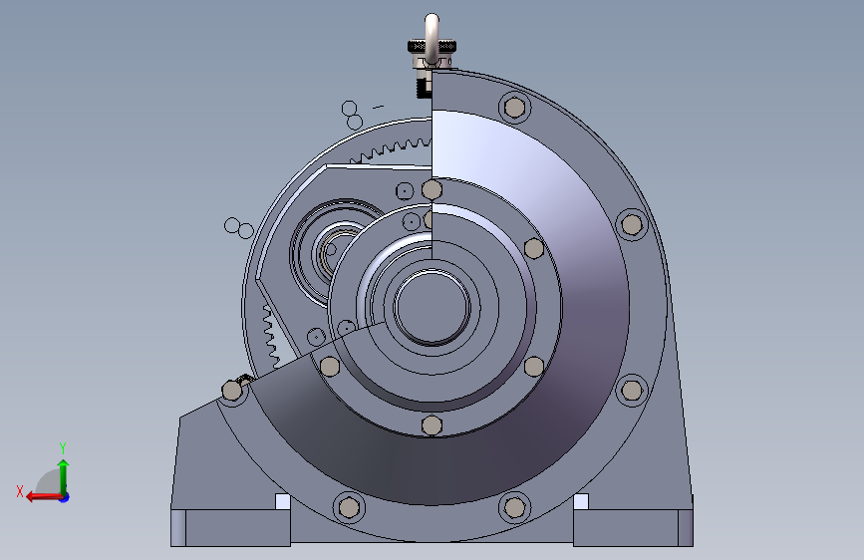This screenshot has height=560, width=864.
Task: Select the central shaft bore face
Action: [432, 307]
